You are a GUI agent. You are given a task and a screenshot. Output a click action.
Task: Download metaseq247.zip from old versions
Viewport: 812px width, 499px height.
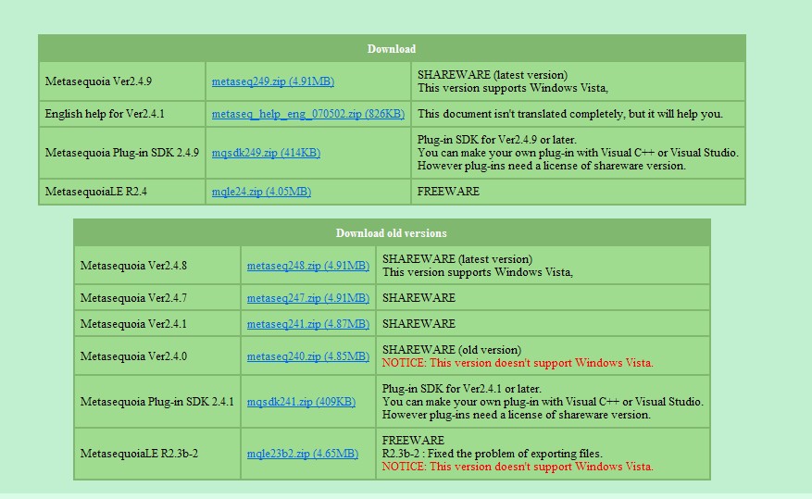pyautogui.click(x=307, y=298)
